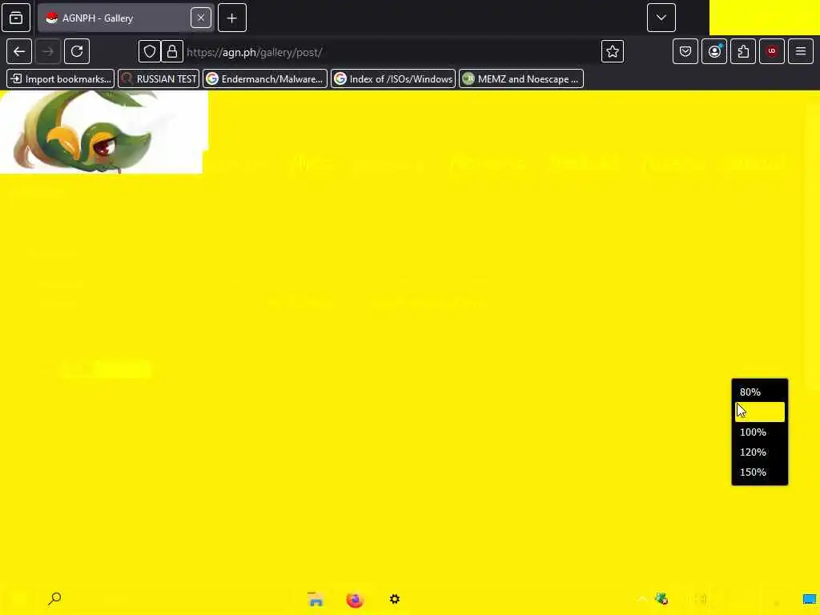Reload the current page
The width and height of the screenshot is (820, 615).
[77, 51]
